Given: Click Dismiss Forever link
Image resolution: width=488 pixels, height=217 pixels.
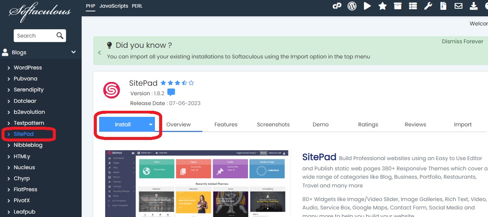Looking at the screenshot, I should [463, 41].
